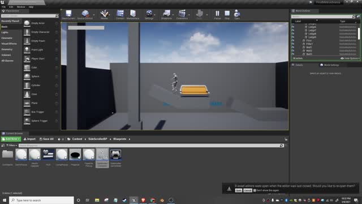This screenshot has height=204, width=362.
Task: Expand the Cinematics dropdown arrow
Action: [x=189, y=15]
